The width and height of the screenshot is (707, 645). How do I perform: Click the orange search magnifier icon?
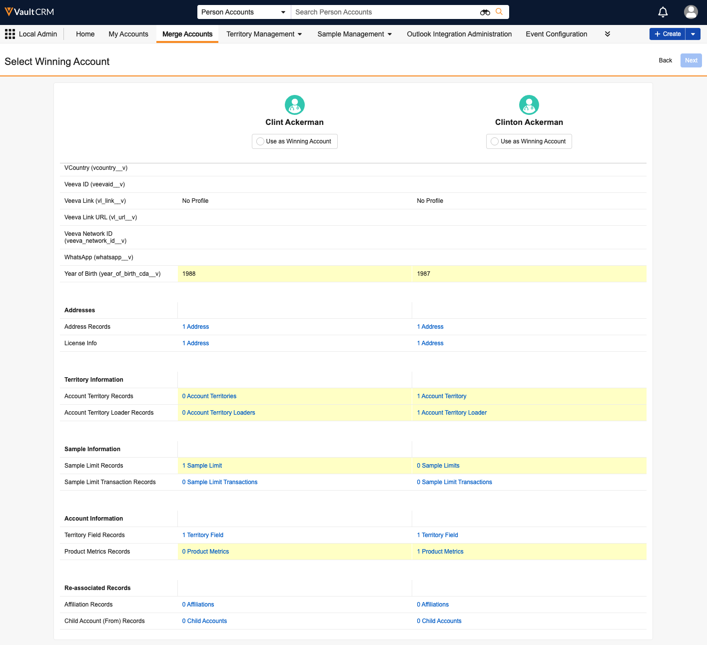coord(499,11)
